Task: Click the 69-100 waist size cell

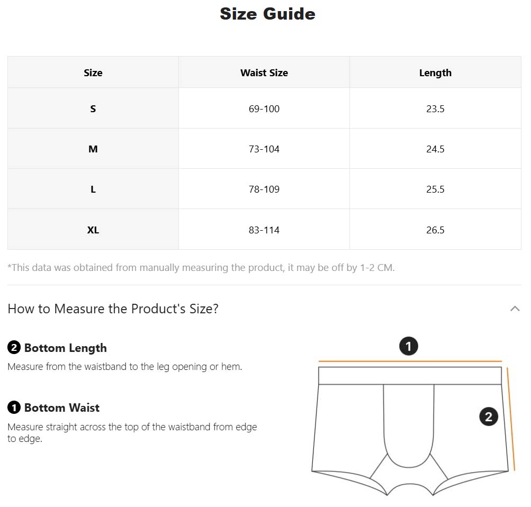Action: pos(264,109)
